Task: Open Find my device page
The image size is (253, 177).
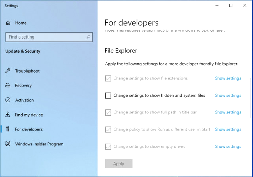Action: pos(29,115)
